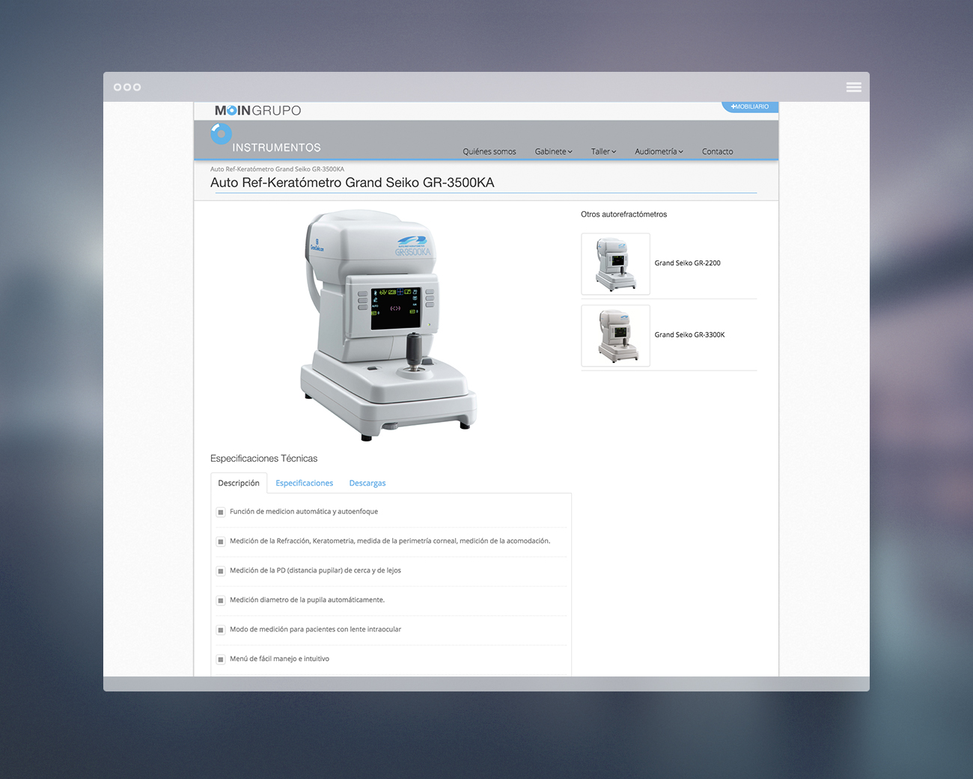Click the page heading 'Auto Ref-Keratómetro Grand Seiko GR-3500KA'
Viewport: 973px width, 779px height.
click(352, 183)
